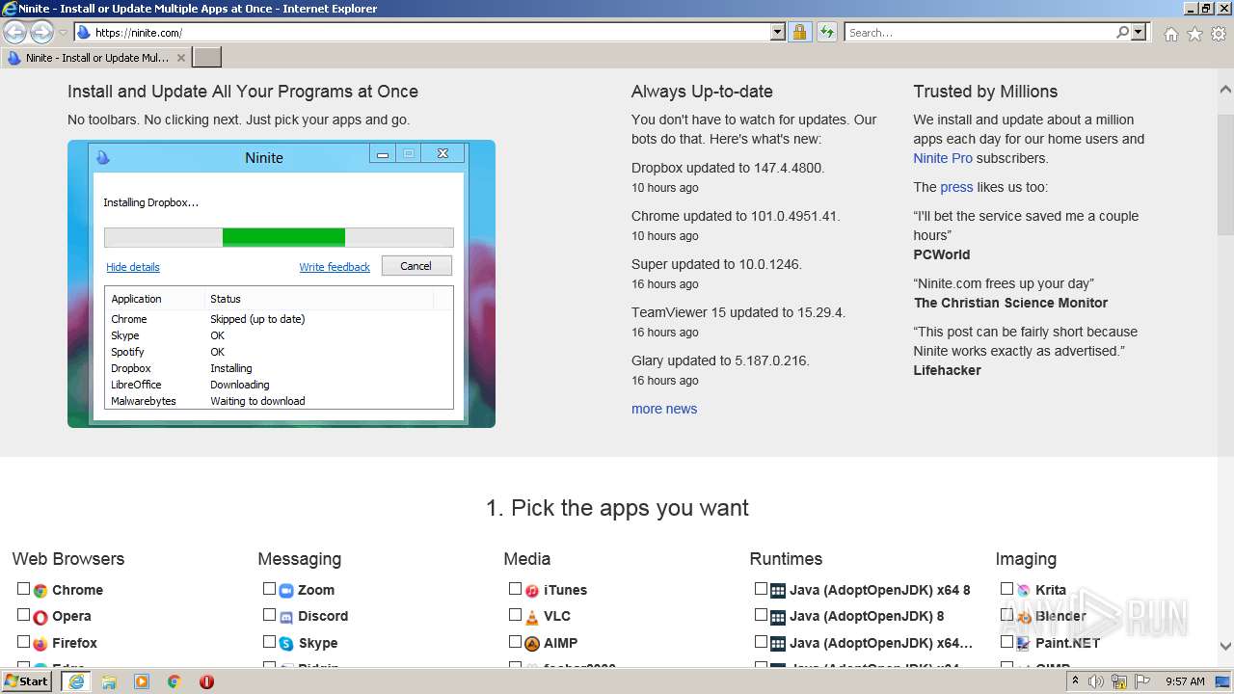Open the Favorites star icon

coord(1194,34)
